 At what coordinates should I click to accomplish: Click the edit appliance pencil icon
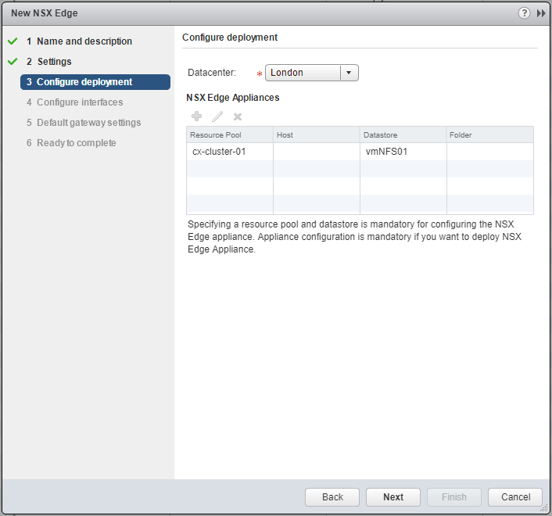[x=217, y=116]
